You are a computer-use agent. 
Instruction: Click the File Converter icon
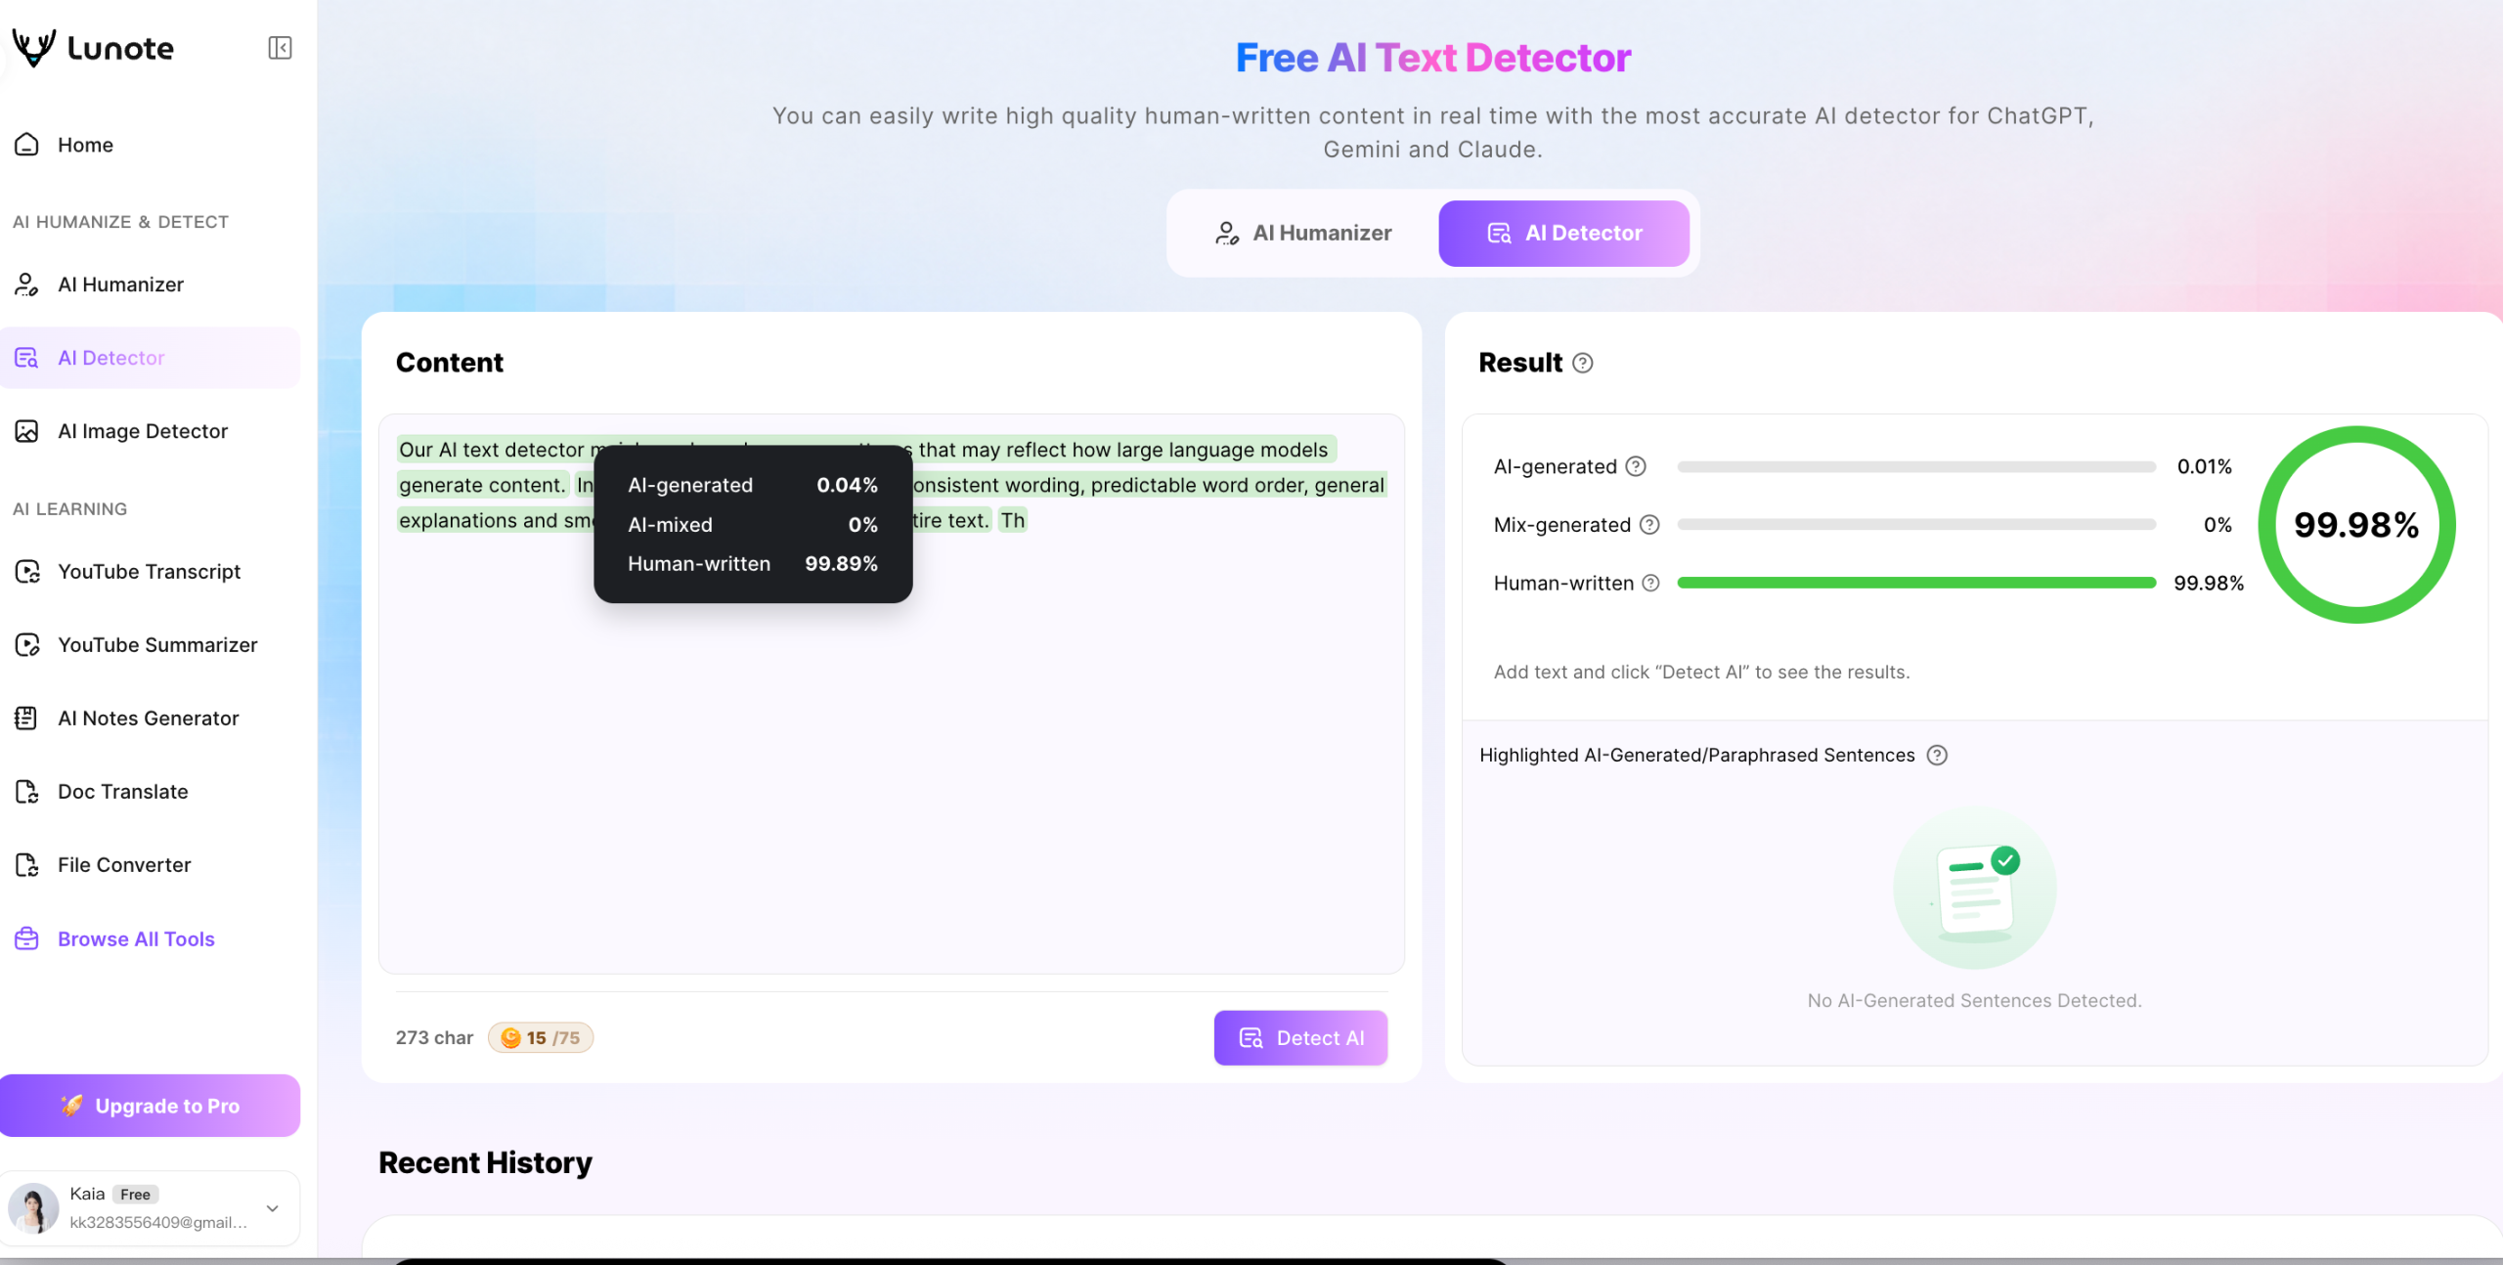(x=27, y=865)
